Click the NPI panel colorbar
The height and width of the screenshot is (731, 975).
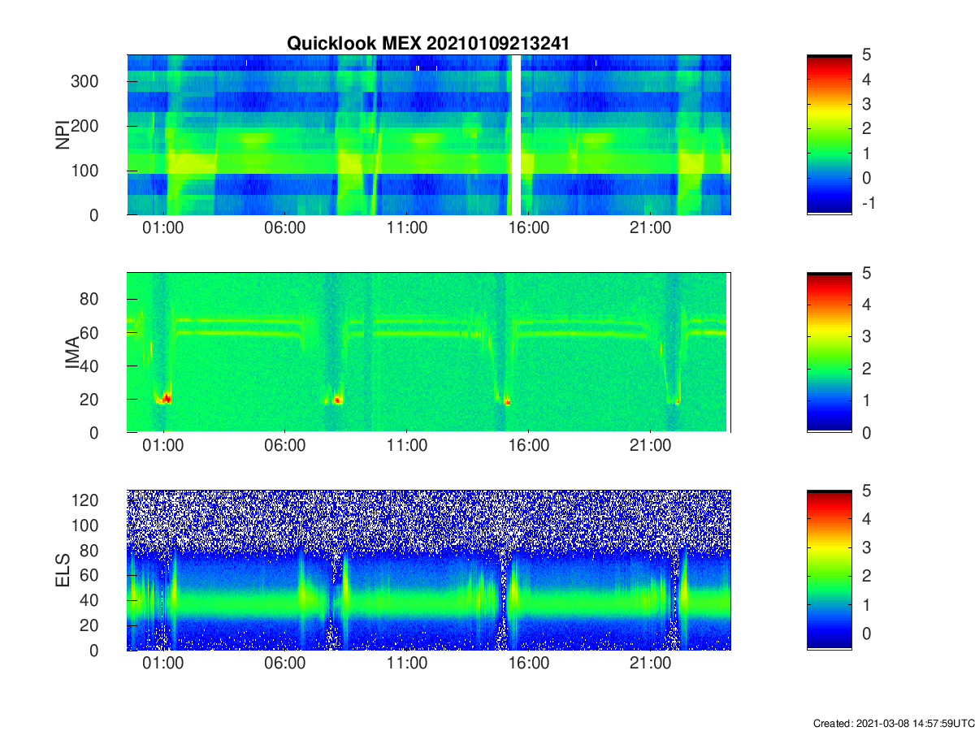coord(829,135)
